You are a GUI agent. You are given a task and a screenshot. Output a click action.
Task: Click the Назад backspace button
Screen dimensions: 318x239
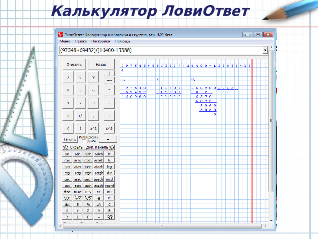click(101, 64)
